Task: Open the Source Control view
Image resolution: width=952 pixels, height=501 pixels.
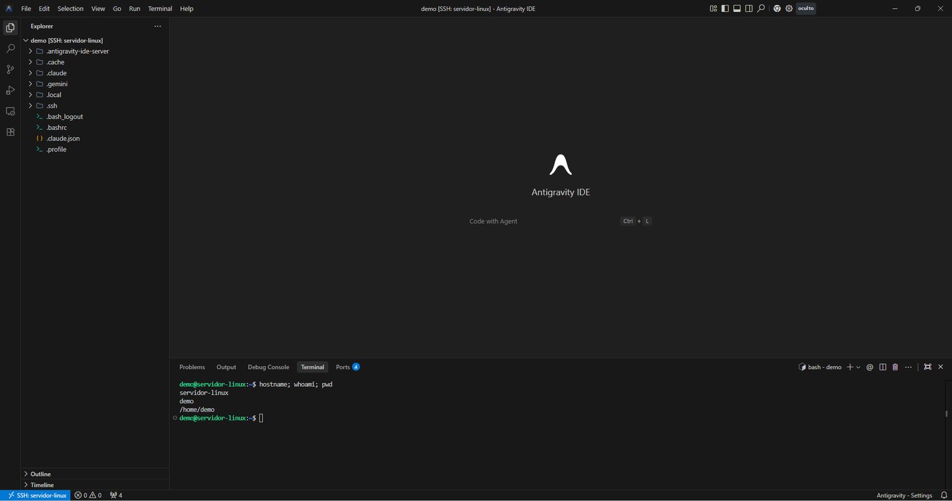Action: [x=10, y=69]
